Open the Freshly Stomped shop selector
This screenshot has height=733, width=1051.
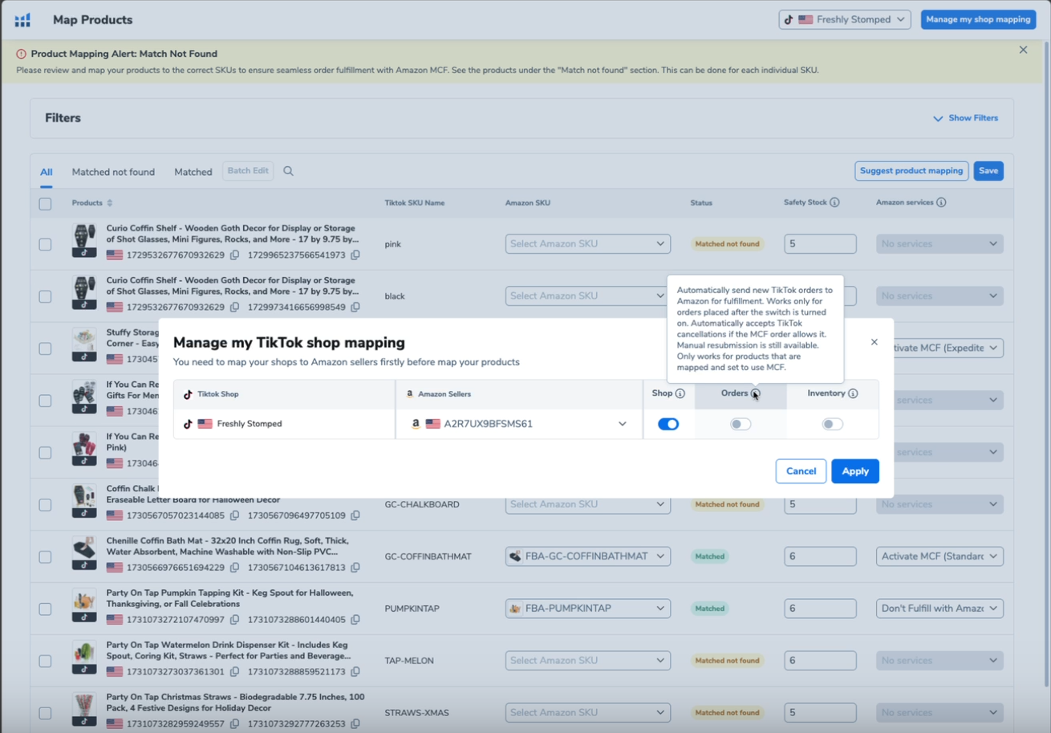[x=844, y=19]
